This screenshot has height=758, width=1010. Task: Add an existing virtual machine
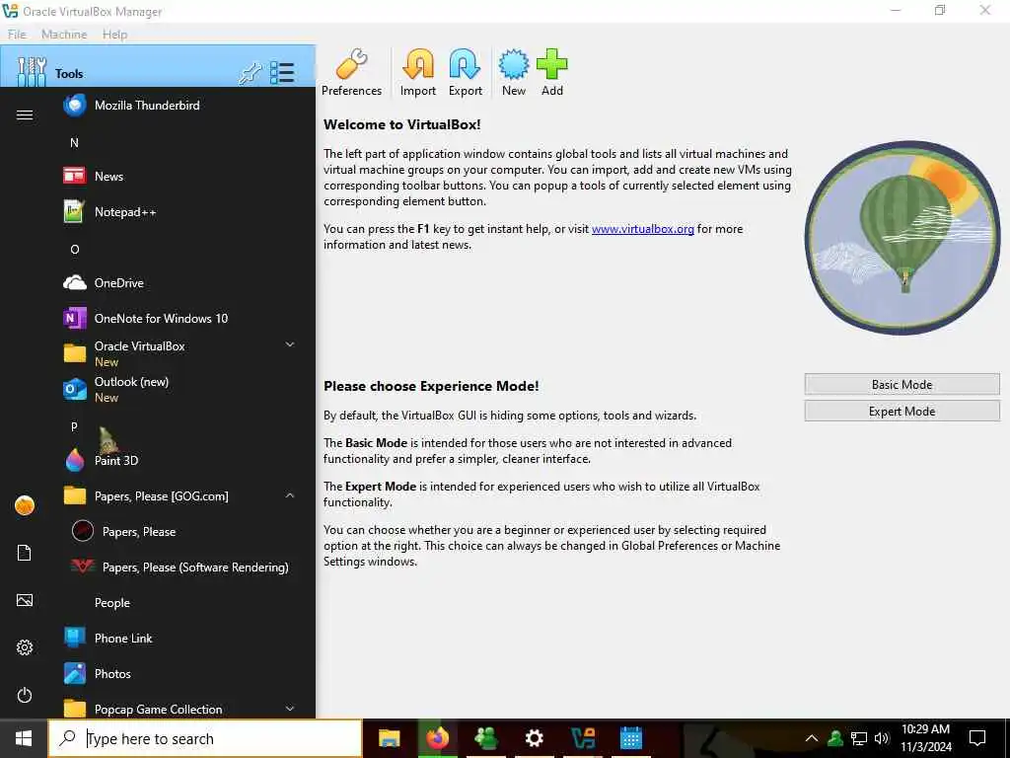(x=552, y=73)
